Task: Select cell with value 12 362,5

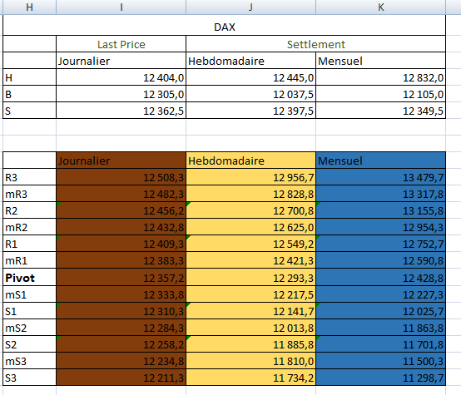Action: [121, 111]
